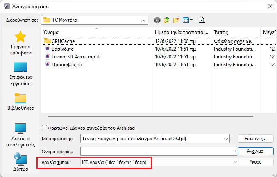Go up one folder level
This screenshot has width=277, height=177.
(166, 20)
